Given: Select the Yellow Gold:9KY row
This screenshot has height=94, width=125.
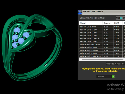Looking at the screenshot, I should tap(102, 27).
